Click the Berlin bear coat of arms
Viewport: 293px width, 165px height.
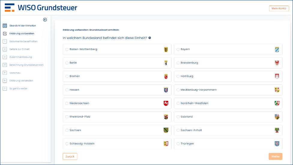click(x=166, y=63)
